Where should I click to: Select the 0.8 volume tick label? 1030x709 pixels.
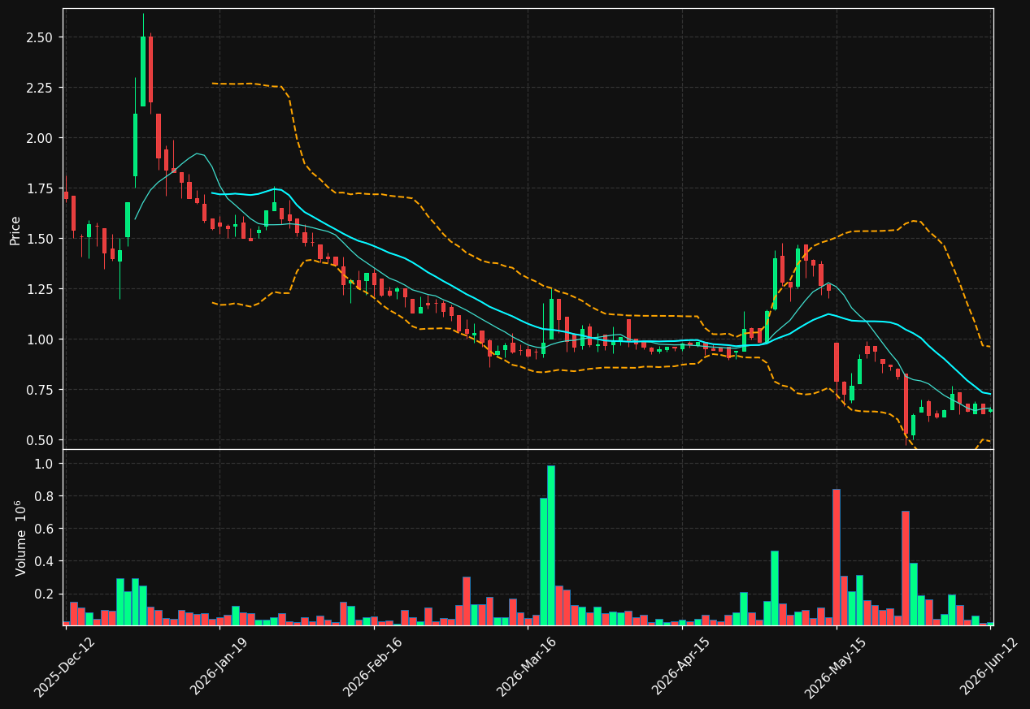[44, 496]
